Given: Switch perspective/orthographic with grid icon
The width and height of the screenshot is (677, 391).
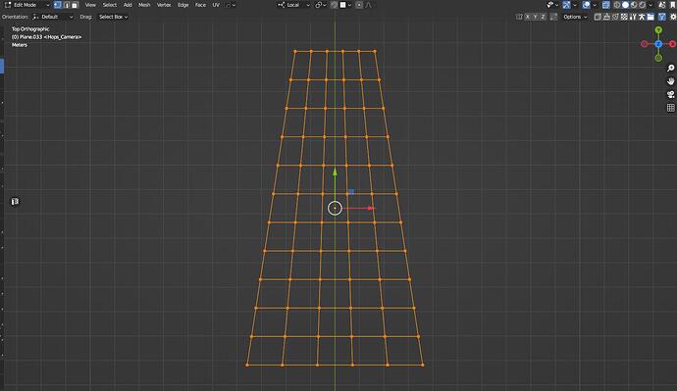Looking at the screenshot, I should point(670,108).
